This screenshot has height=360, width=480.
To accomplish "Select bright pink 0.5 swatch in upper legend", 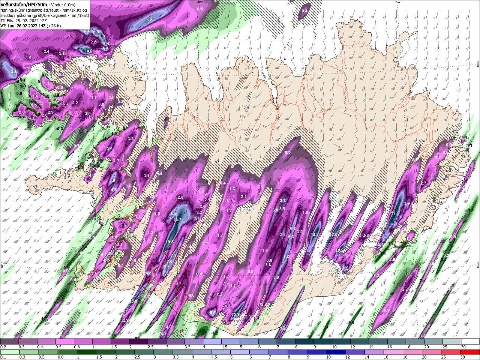I will click(x=64, y=342).
